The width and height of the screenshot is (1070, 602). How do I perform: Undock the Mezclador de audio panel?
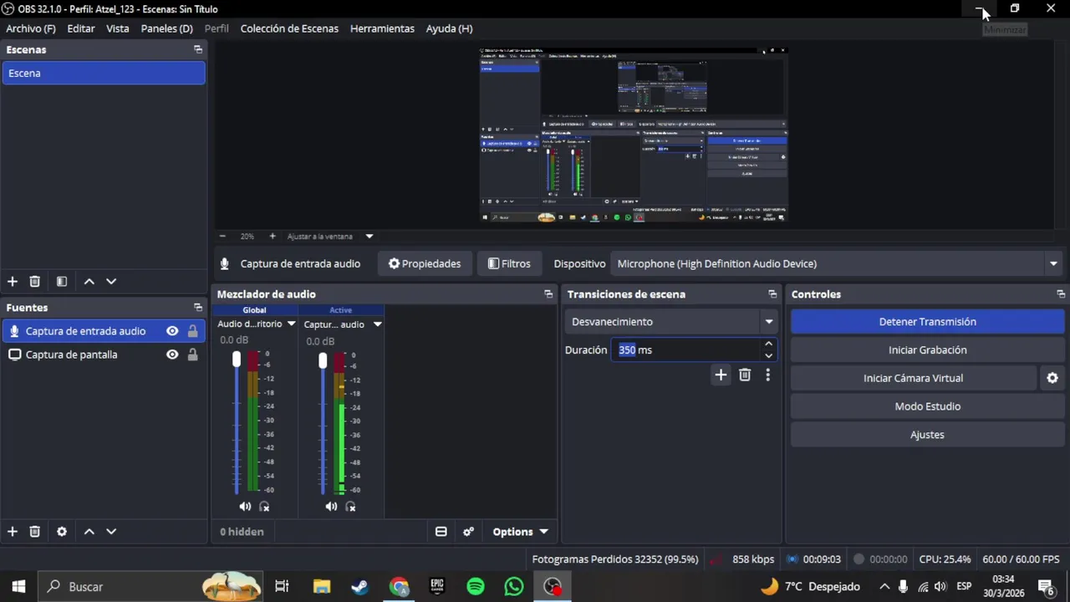click(548, 294)
